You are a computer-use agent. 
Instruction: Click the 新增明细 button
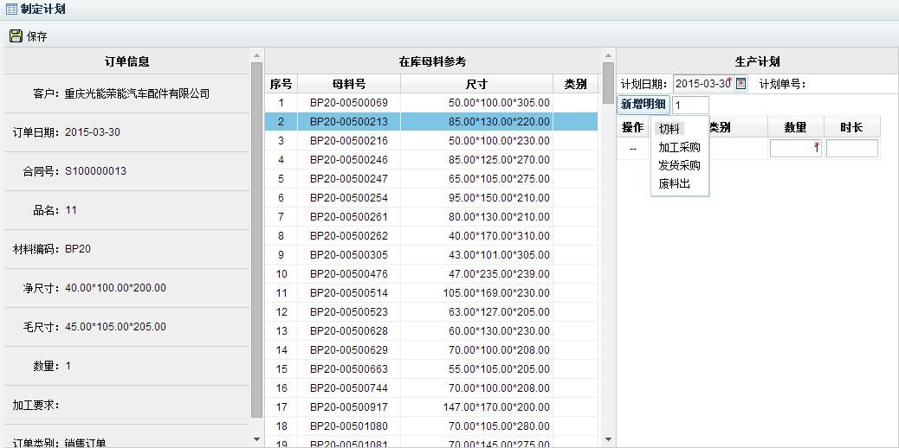click(644, 105)
